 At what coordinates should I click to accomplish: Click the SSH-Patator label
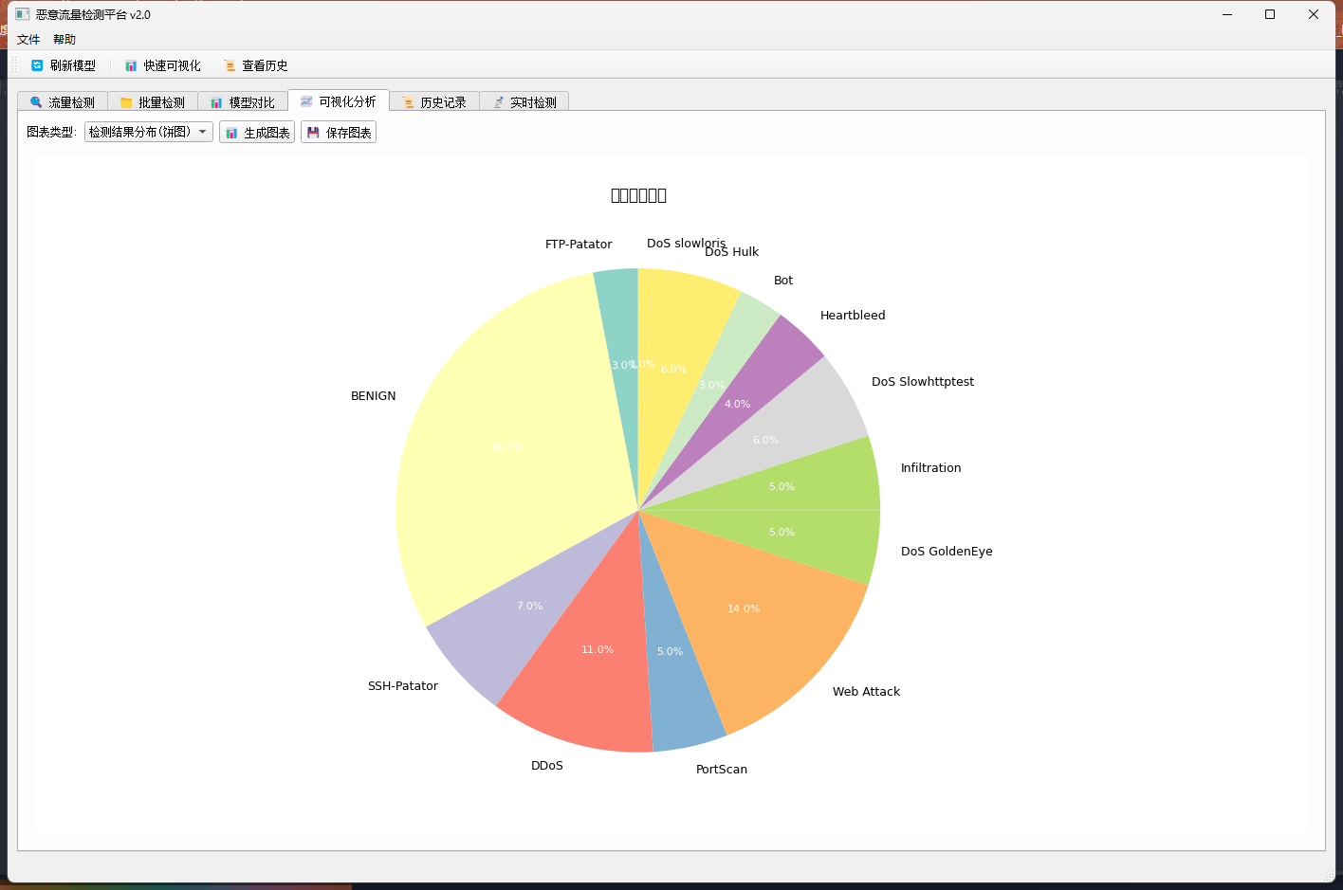pyautogui.click(x=403, y=686)
